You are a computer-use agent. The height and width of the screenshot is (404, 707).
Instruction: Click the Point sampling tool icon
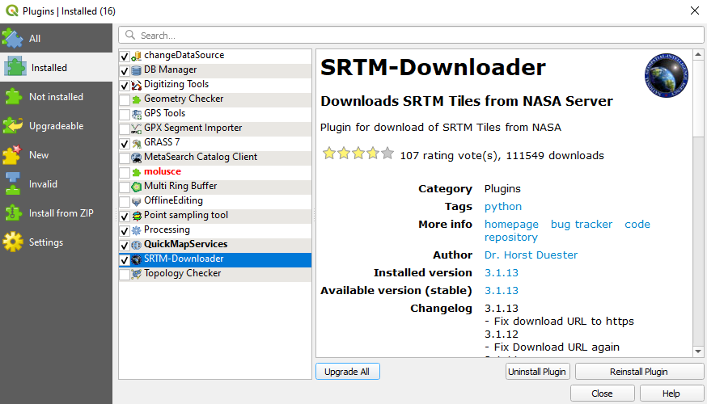136,217
